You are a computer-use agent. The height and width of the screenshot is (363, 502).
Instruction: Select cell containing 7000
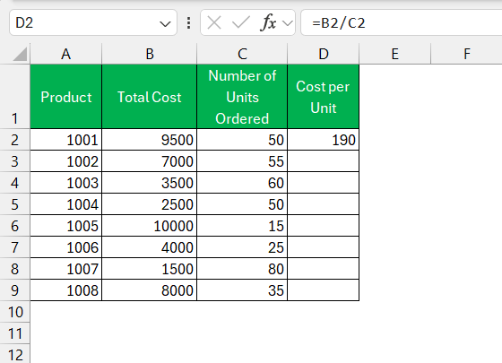coord(149,161)
